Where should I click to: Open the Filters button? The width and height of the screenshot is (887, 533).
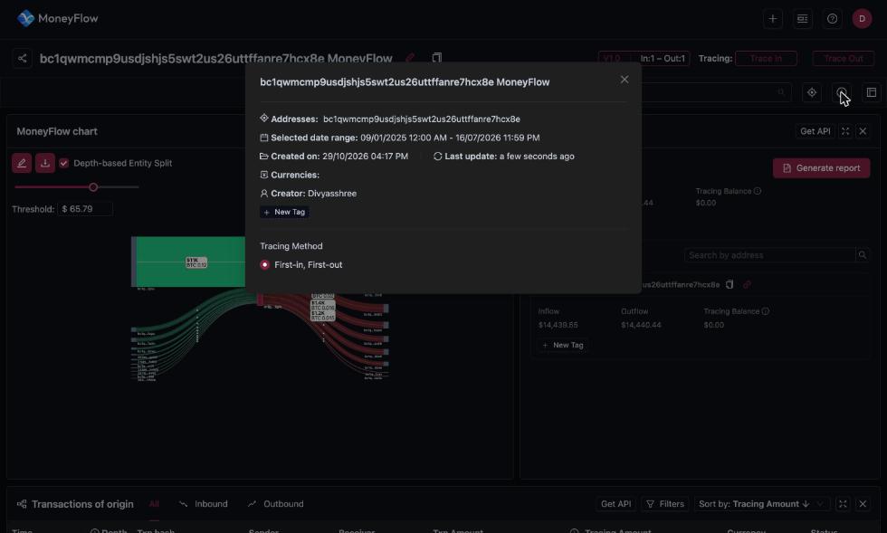(x=665, y=503)
